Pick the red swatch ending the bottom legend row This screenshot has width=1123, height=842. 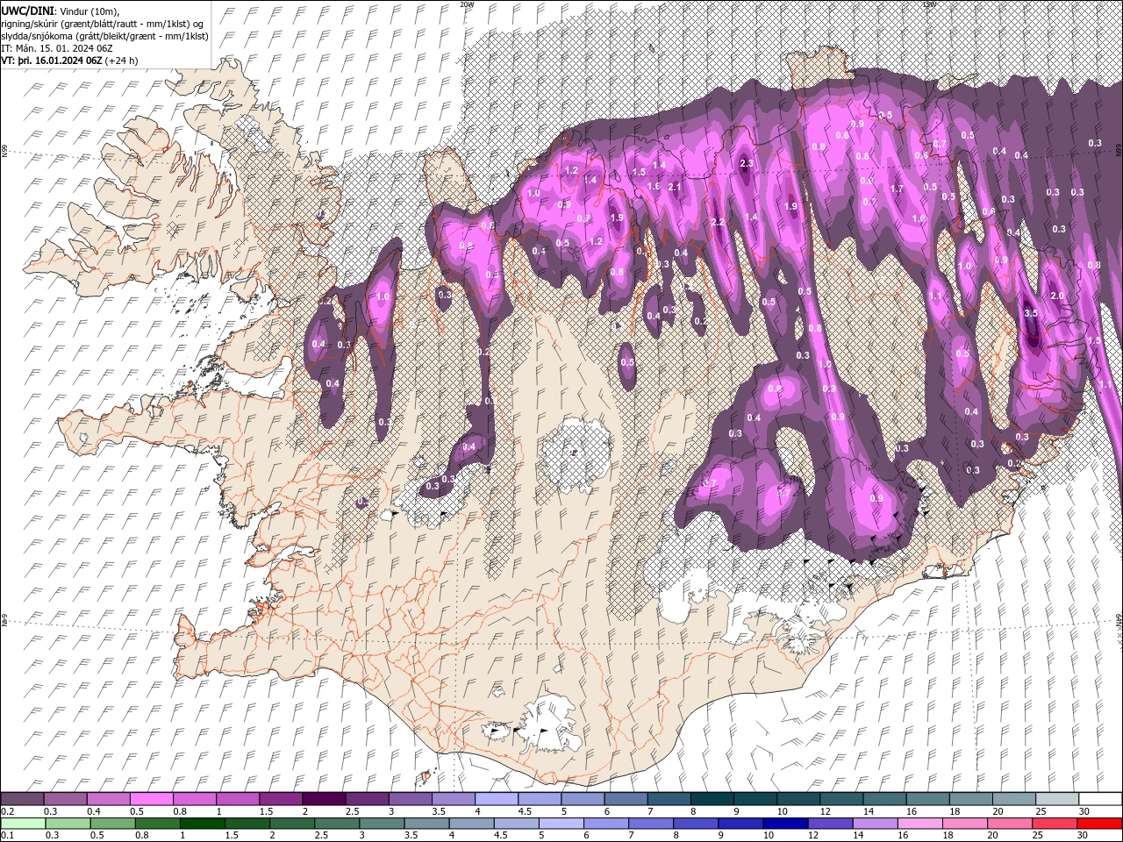pos(1100,823)
